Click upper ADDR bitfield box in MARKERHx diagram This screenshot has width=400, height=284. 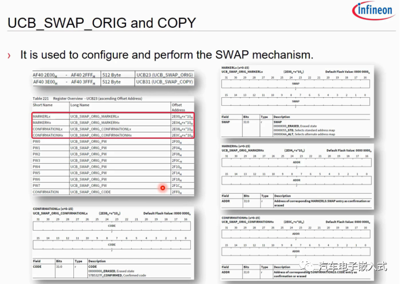tap(297, 163)
